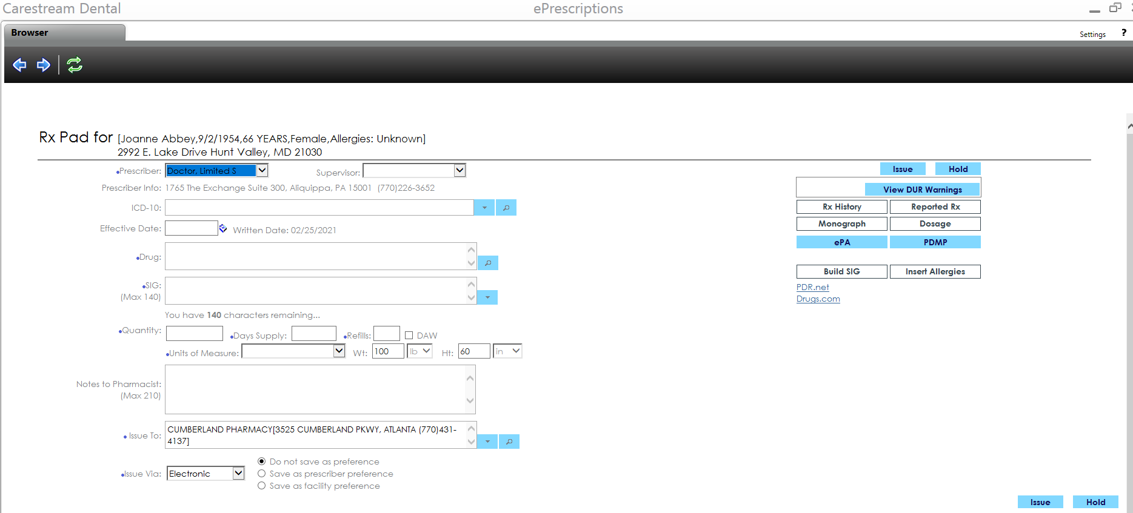Screen dimensions: 1133x513
Task: Enable the DAW checkbox
Action: point(409,336)
